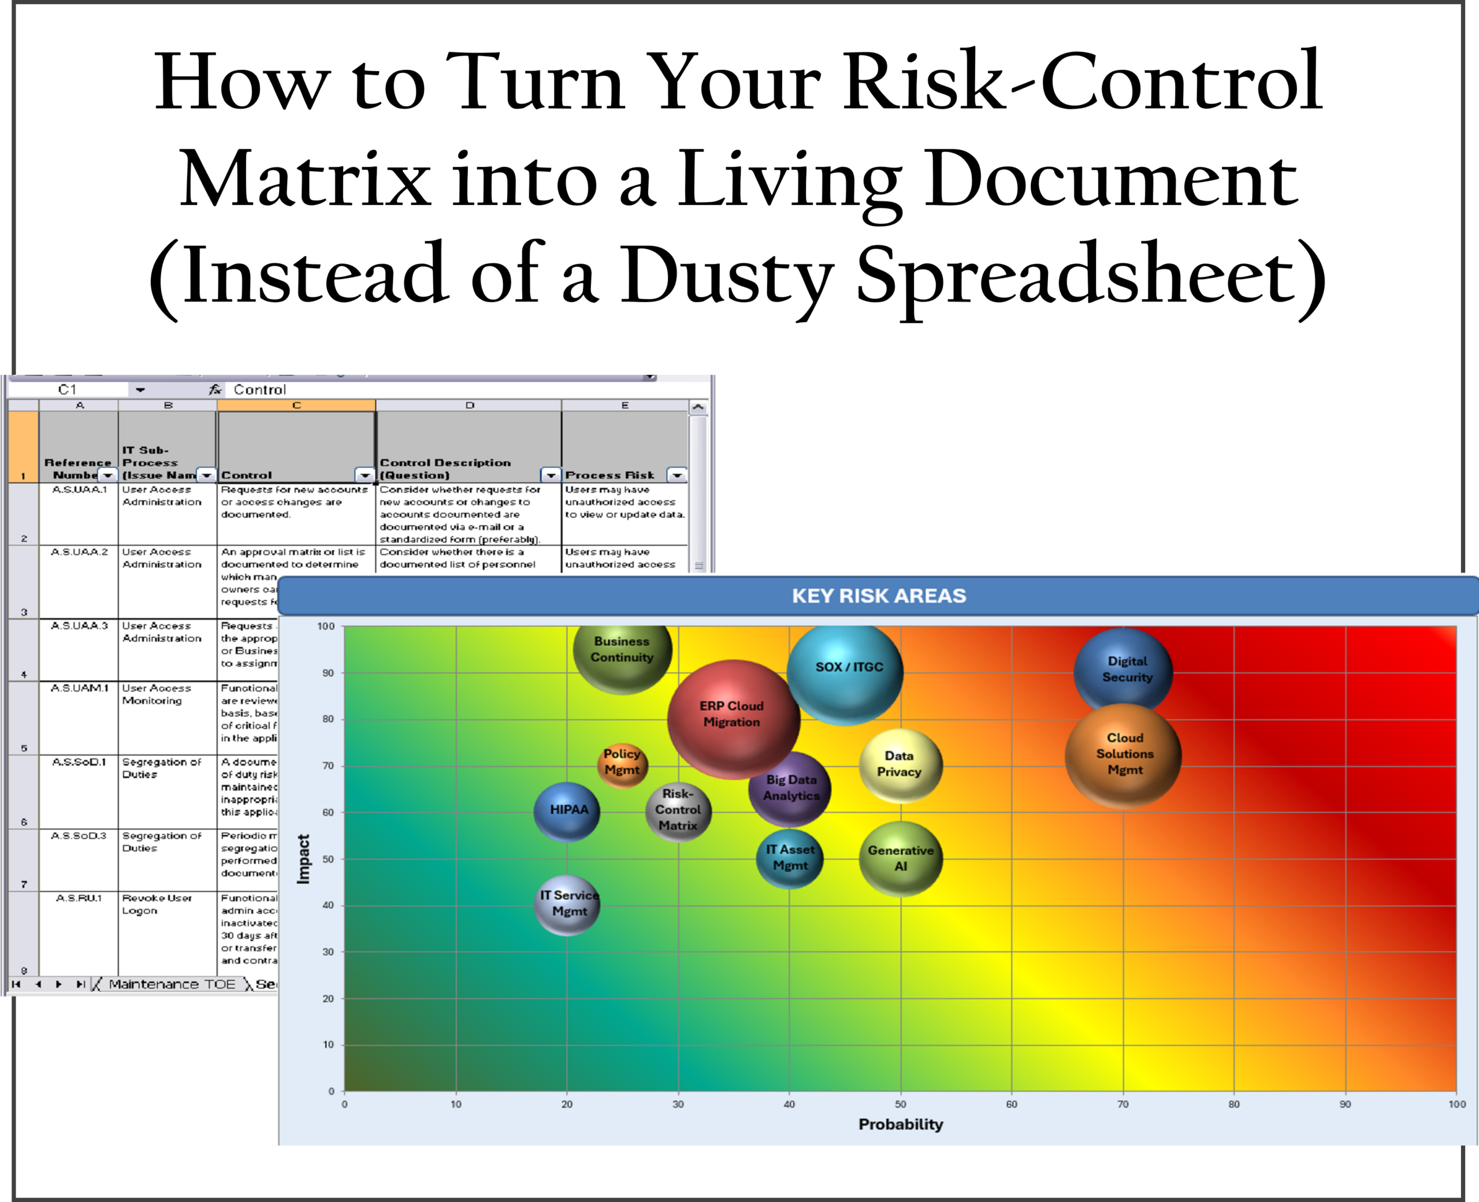The width and height of the screenshot is (1479, 1202).
Task: Open the Process Risk filter dropdown
Action: [677, 475]
